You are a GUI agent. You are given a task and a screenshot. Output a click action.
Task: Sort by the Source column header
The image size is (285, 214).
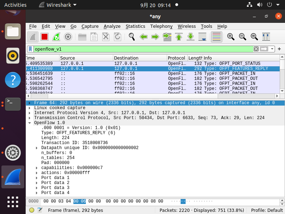[86, 58]
